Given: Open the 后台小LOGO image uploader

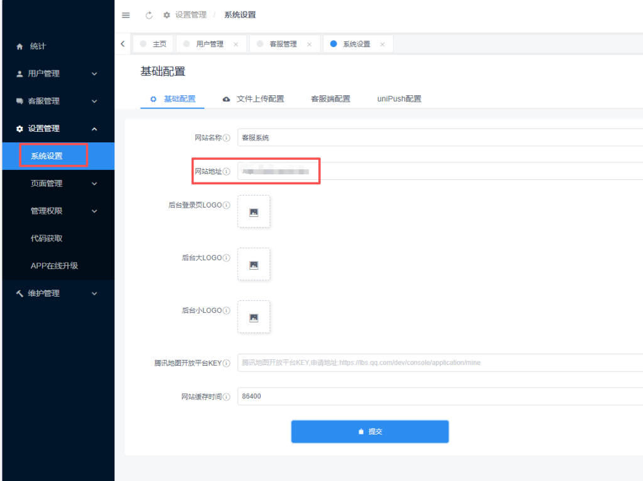Looking at the screenshot, I should click(x=253, y=317).
